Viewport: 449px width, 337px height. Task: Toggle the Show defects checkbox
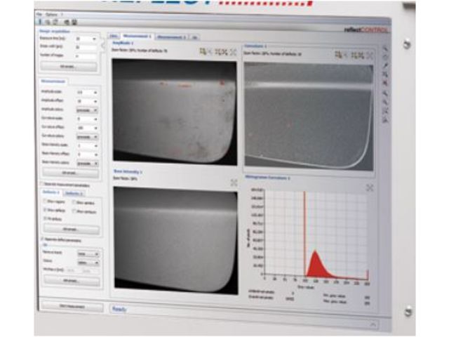tap(46, 210)
